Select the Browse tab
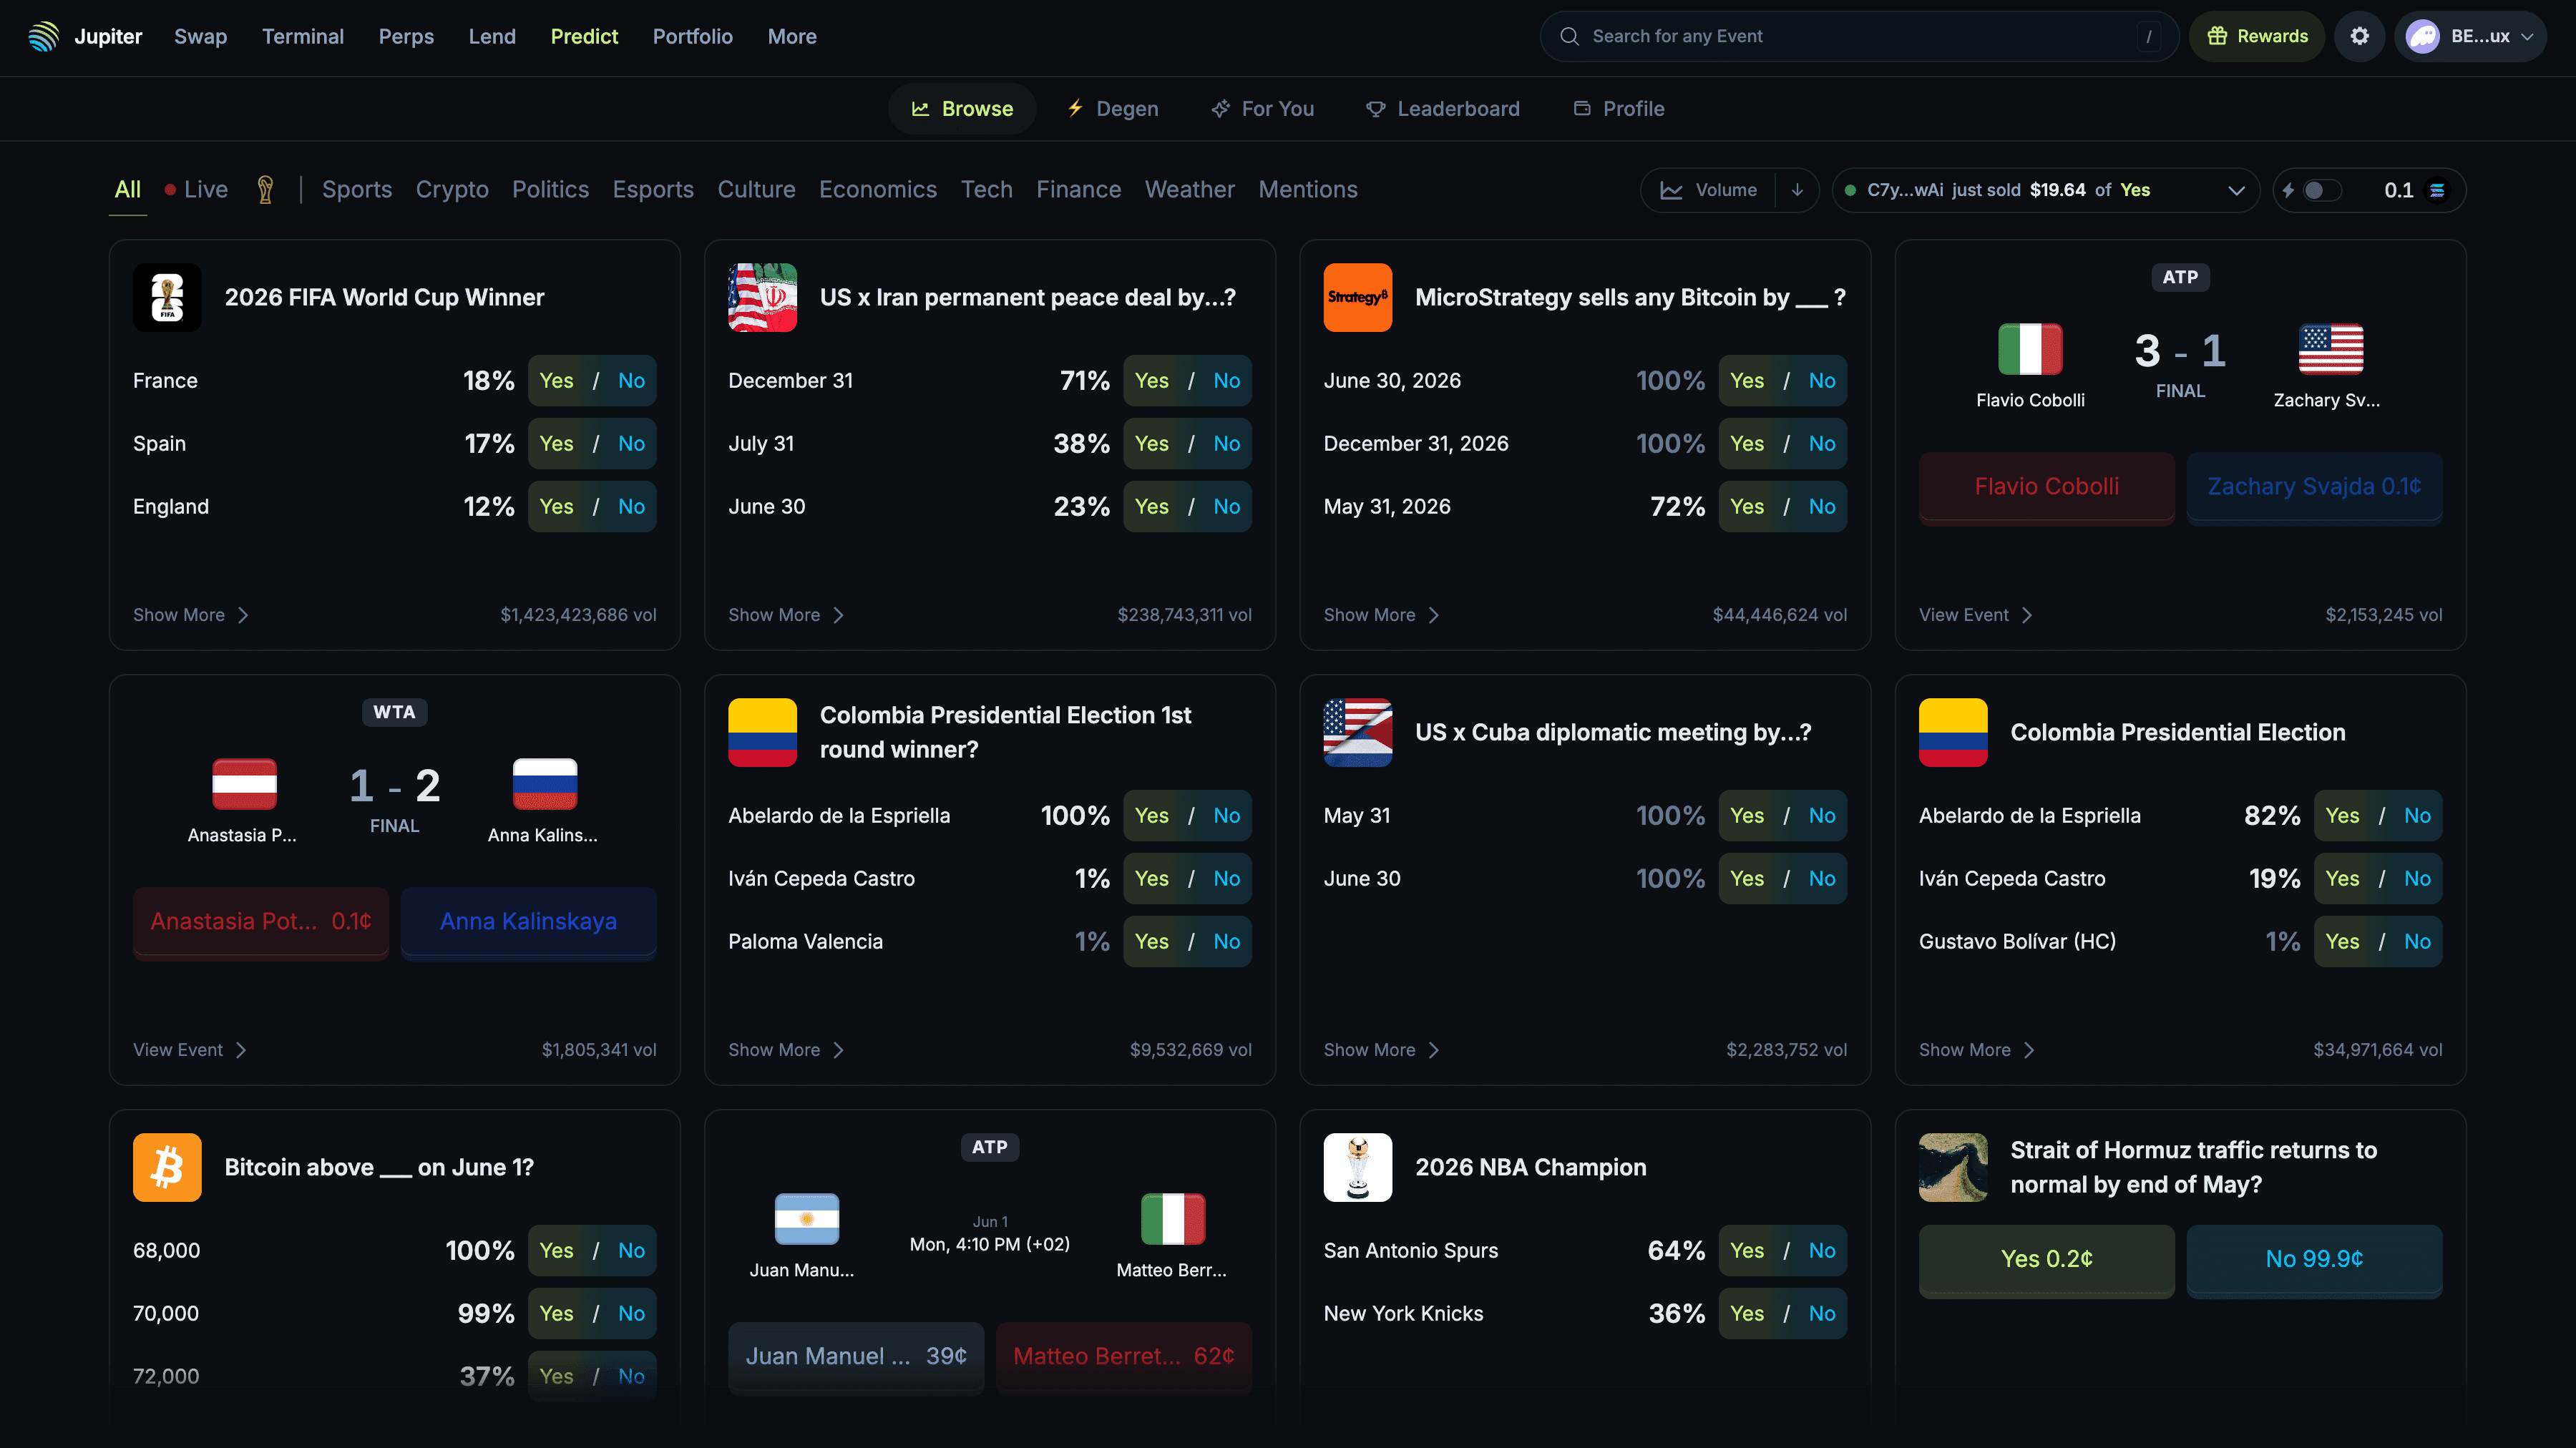 (962, 109)
